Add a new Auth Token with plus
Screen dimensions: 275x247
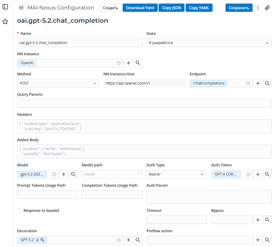258,174
